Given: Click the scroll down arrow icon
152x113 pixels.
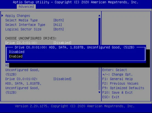Looking at the screenshot, I should pyautogui.click(x=99, y=92).
